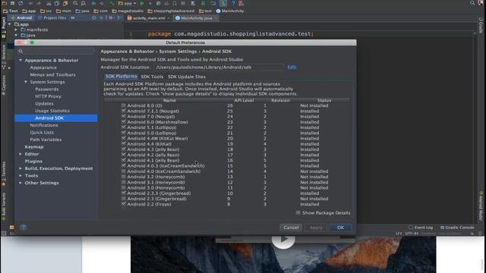Click the Project panel gear settings icon
The image size is (486, 273).
[x=111, y=18]
